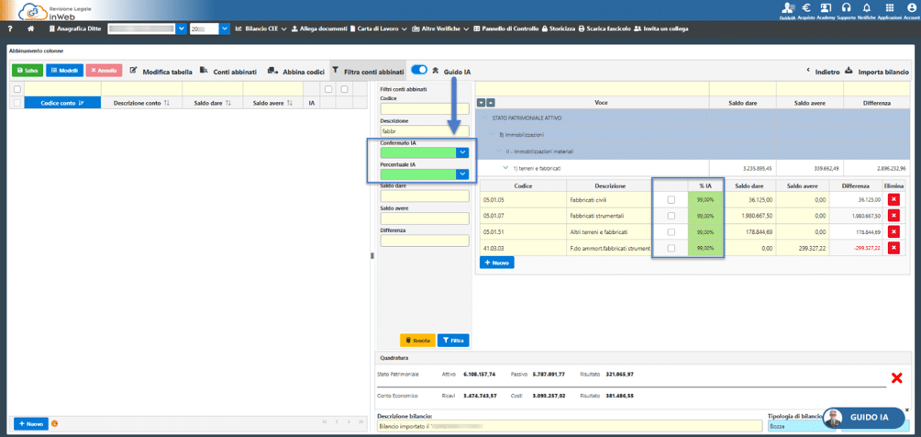Screen dimensions: 921x437
Task: Open the GuidoIA header icon
Action: (787, 8)
